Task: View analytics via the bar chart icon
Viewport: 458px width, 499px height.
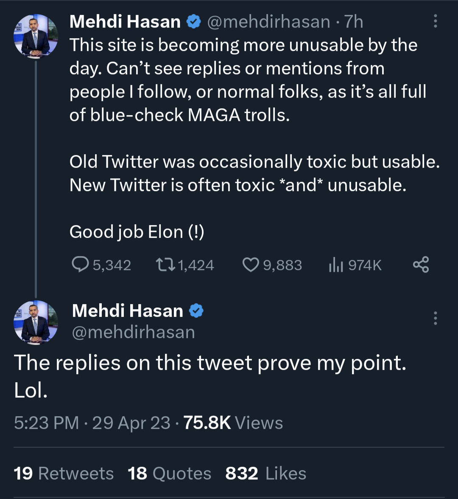Action: pos(335,265)
